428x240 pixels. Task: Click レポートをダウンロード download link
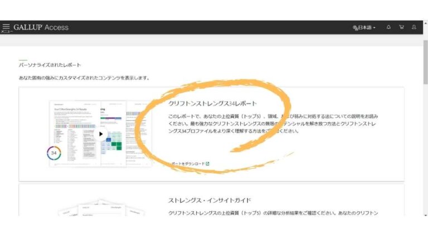pyautogui.click(x=186, y=164)
